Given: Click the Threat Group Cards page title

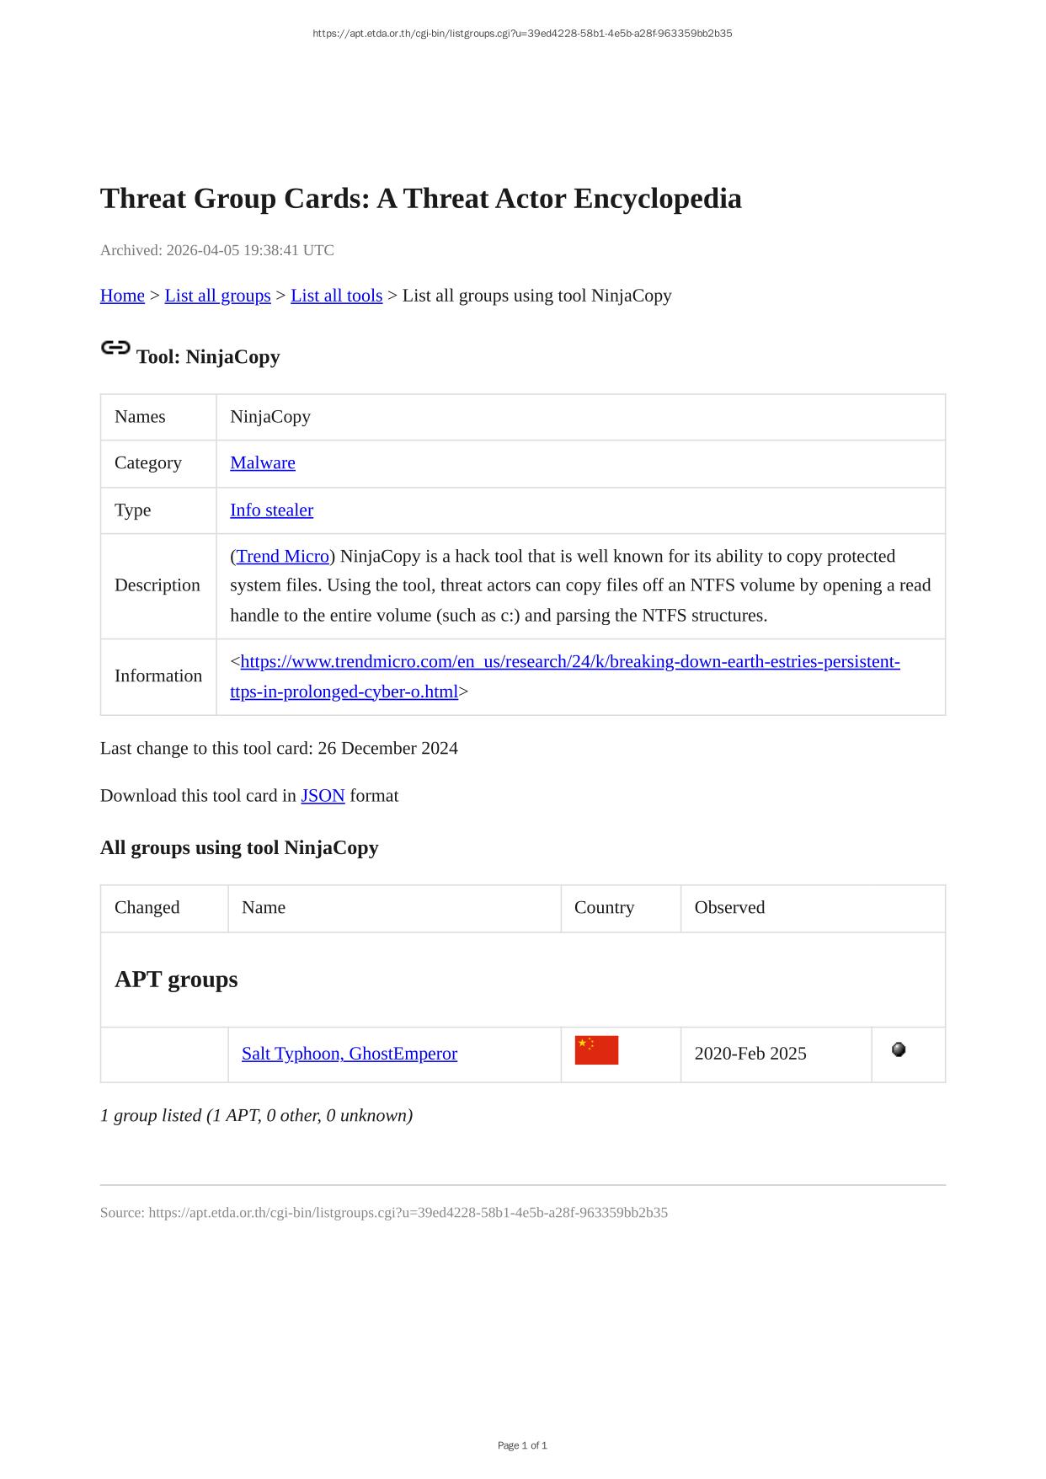Looking at the screenshot, I should [420, 199].
